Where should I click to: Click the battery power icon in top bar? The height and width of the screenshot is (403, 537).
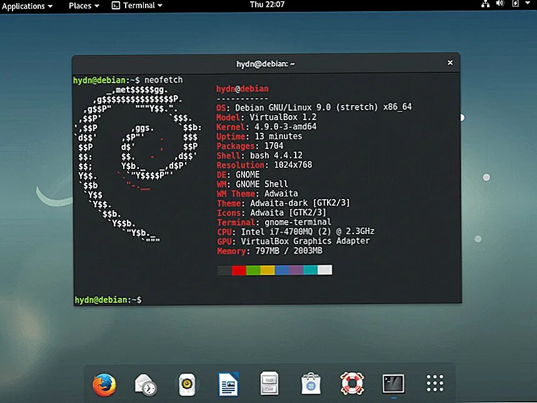515,4
